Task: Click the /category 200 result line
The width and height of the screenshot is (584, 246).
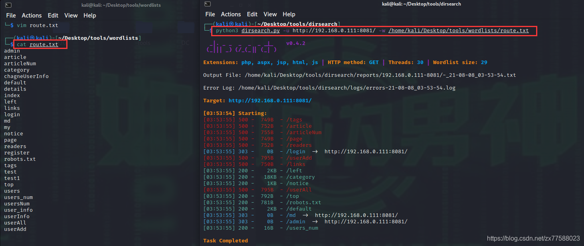Action: tap(259, 177)
